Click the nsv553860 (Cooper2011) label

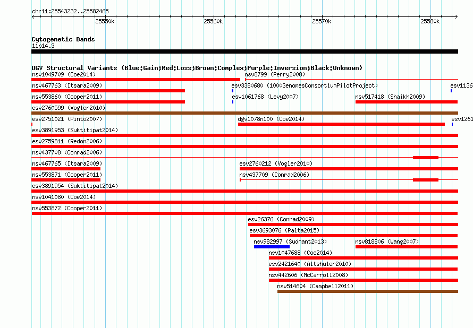click(67, 97)
